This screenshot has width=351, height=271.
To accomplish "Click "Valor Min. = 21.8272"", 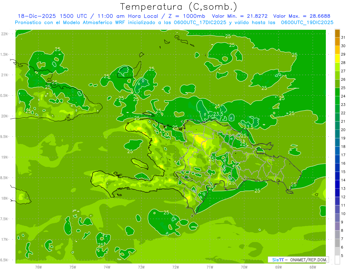I will 240,16.
